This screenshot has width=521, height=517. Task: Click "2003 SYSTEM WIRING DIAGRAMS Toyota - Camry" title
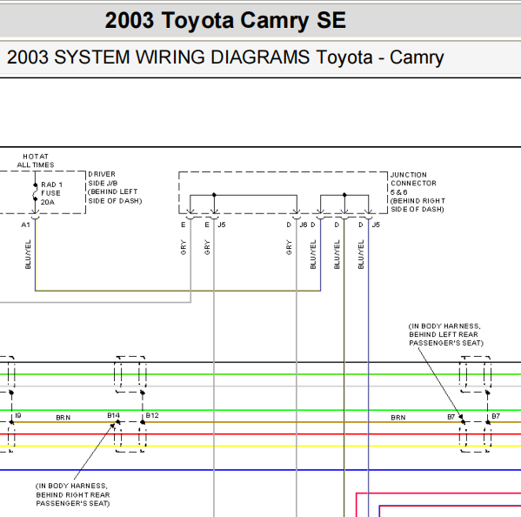coord(225,57)
